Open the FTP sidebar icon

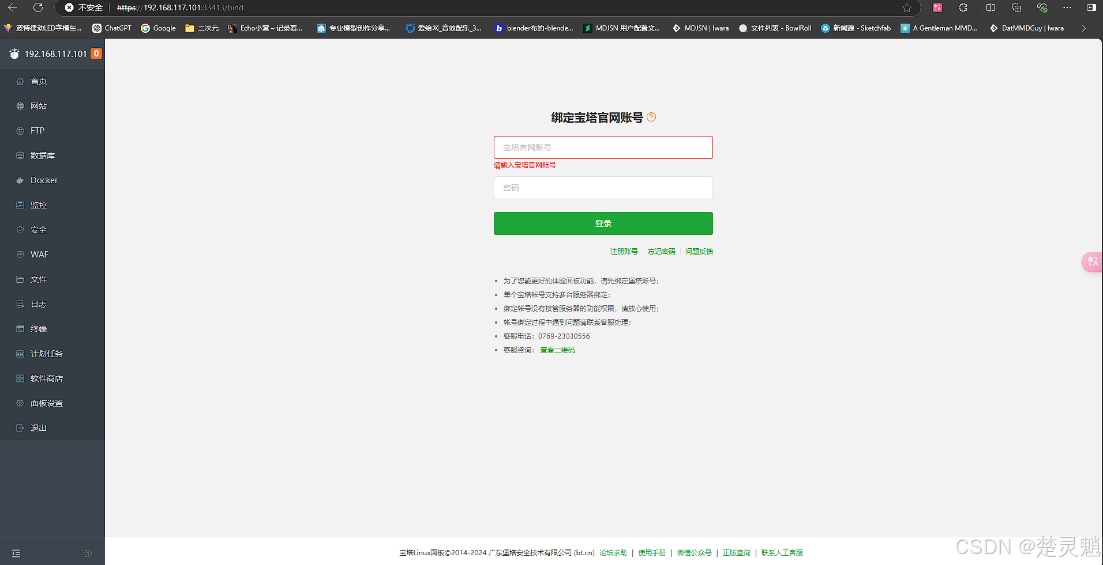[20, 131]
